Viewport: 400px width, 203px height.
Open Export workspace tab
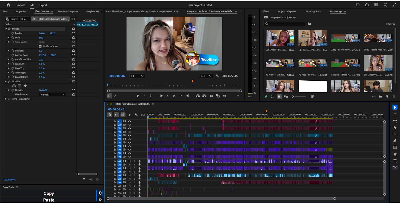coord(43,5)
